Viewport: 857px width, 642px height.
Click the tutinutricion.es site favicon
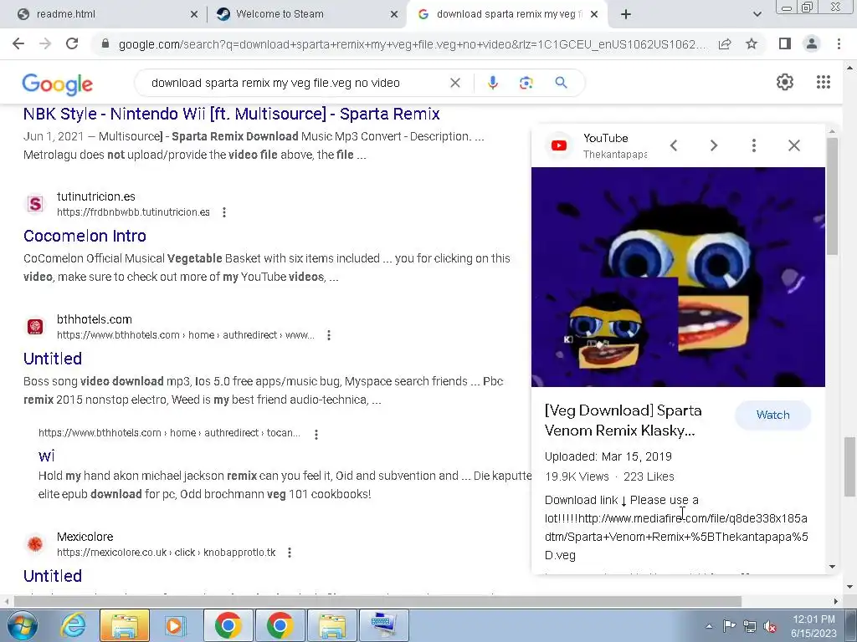(35, 204)
